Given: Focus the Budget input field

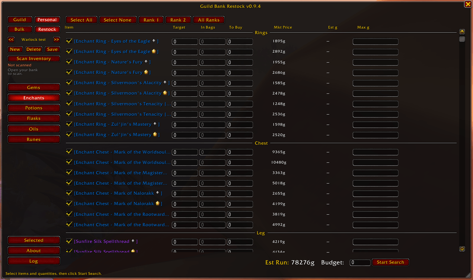Looking at the screenshot, I should (x=360, y=263).
